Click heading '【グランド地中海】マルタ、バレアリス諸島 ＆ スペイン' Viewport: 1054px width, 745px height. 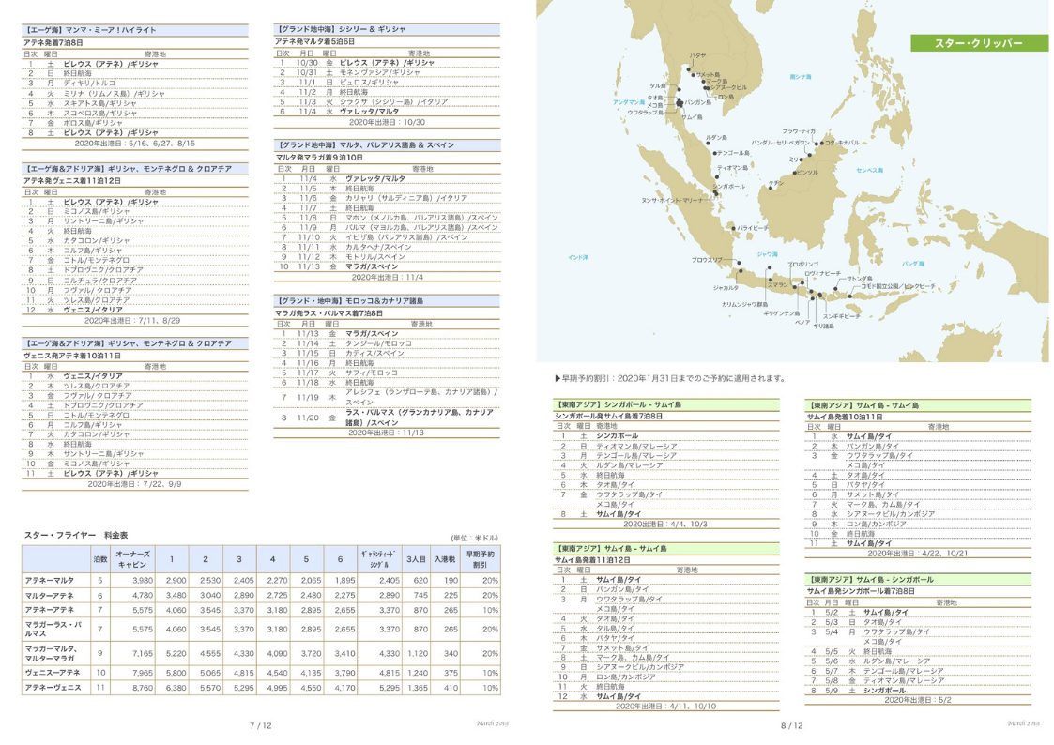365,145
